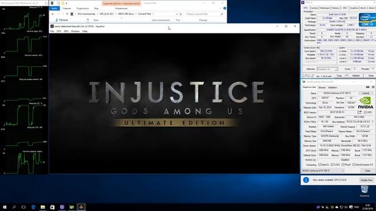Open the Главная ribbon tab in Explorer
Screen dimensions: 376x211
[x=66, y=8]
